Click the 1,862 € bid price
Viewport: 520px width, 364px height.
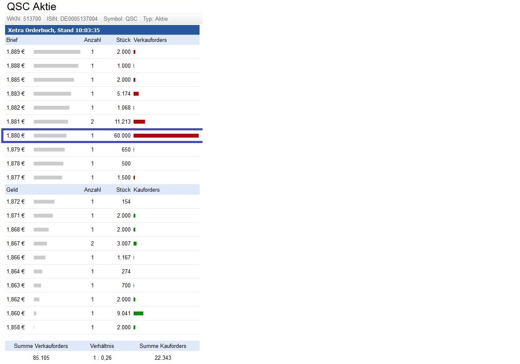pyautogui.click(x=16, y=300)
